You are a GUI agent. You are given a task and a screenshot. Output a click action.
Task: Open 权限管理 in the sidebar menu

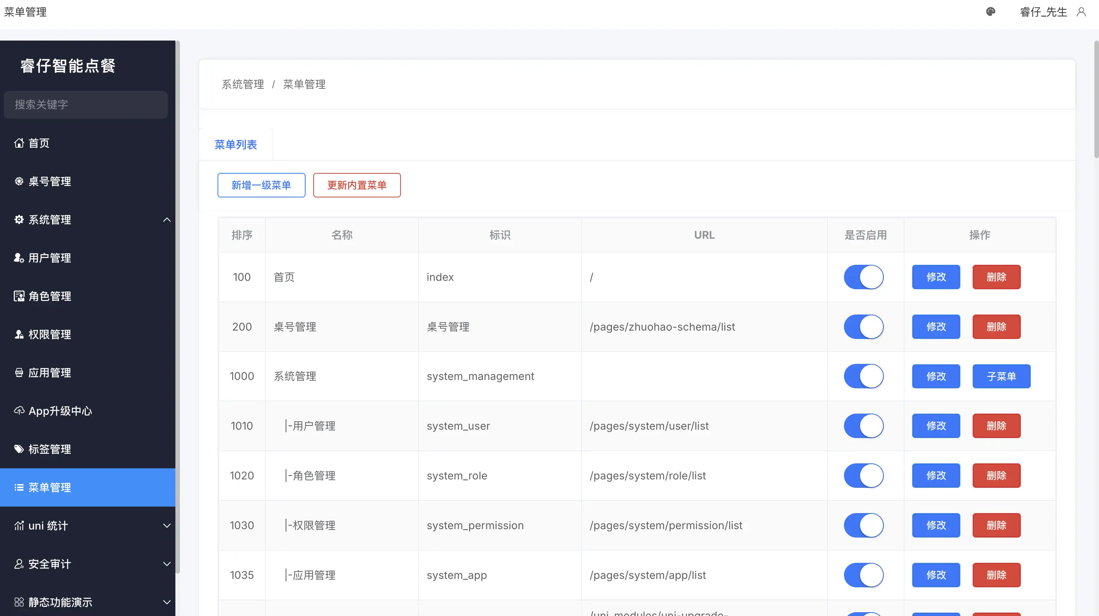49,334
